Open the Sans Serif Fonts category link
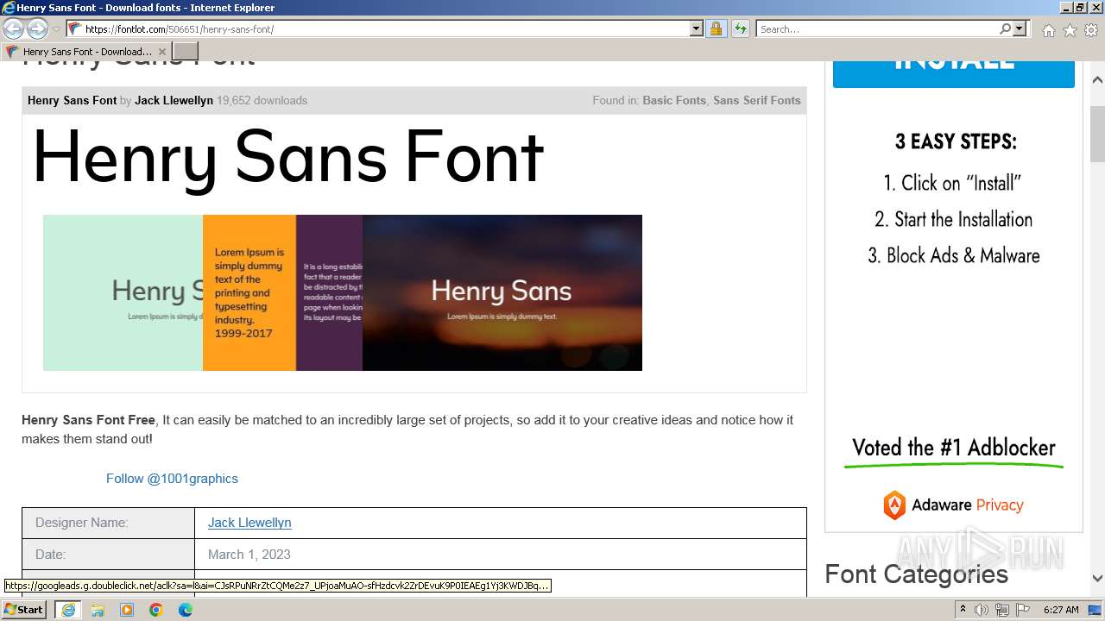This screenshot has height=621, width=1105. 757,101
